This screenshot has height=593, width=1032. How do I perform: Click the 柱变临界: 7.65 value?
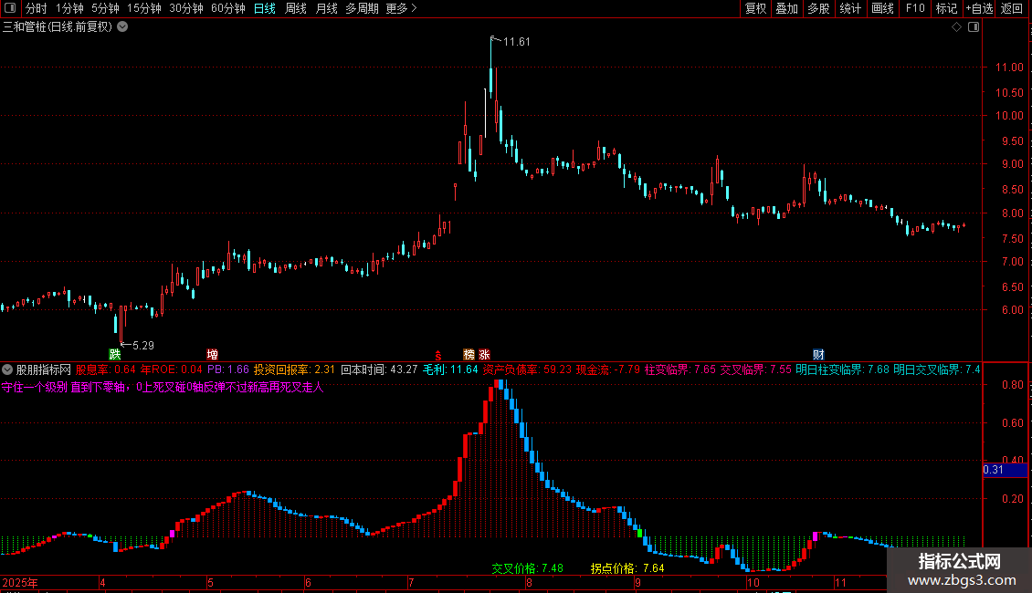679,369
